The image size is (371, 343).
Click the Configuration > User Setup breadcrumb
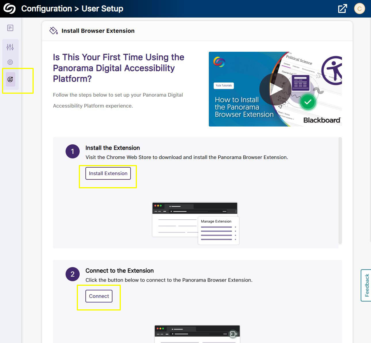[72, 9]
